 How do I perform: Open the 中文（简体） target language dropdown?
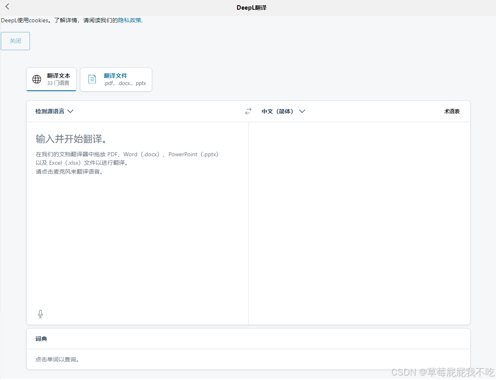(283, 111)
